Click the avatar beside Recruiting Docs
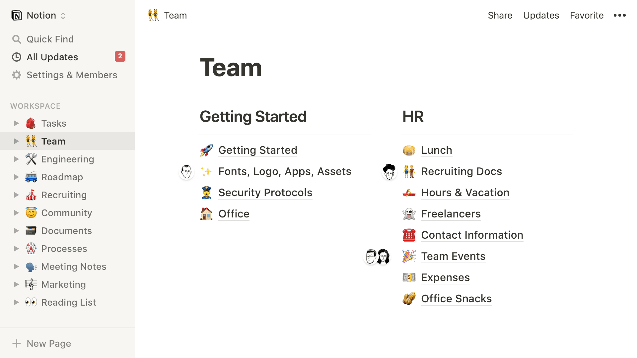Image resolution: width=637 pixels, height=358 pixels. tap(389, 171)
